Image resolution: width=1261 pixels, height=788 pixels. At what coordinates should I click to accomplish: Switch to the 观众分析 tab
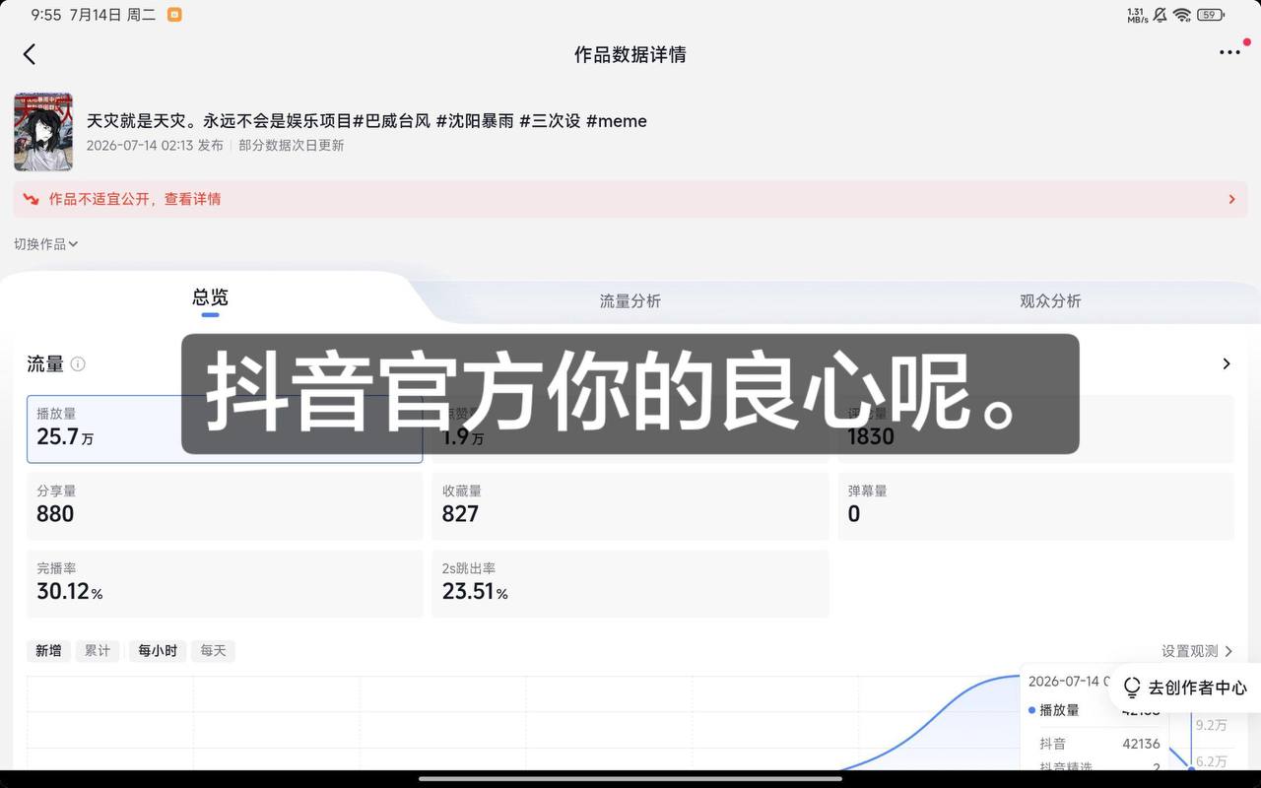click(x=1050, y=301)
